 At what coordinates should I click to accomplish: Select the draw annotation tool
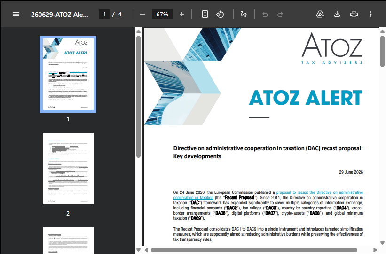(244, 14)
